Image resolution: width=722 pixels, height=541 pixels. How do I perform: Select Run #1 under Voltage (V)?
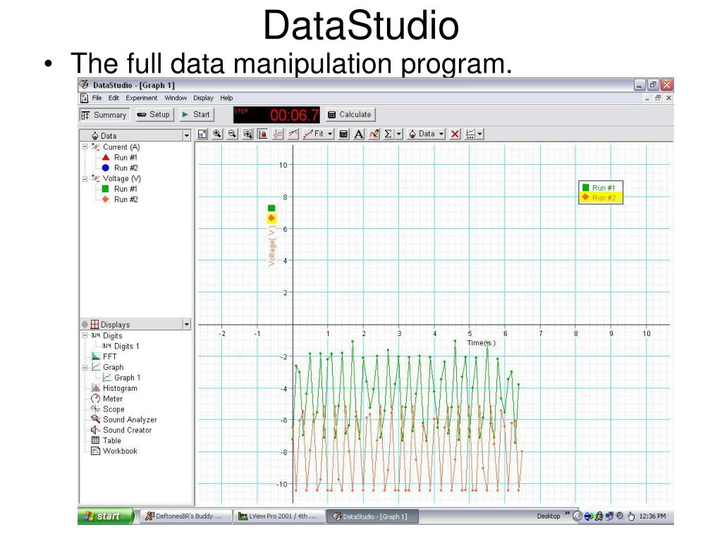pos(126,189)
